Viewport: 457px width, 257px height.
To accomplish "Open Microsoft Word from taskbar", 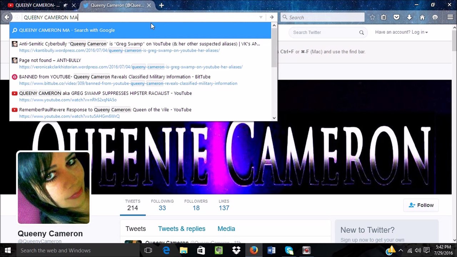I will pos(271,251).
